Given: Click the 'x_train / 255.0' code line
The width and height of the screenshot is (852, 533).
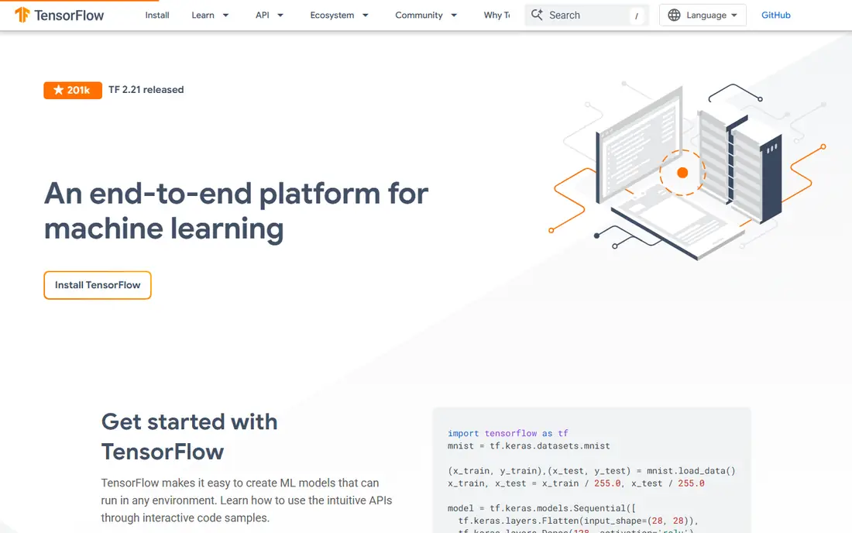Looking at the screenshot, I should tap(576, 483).
